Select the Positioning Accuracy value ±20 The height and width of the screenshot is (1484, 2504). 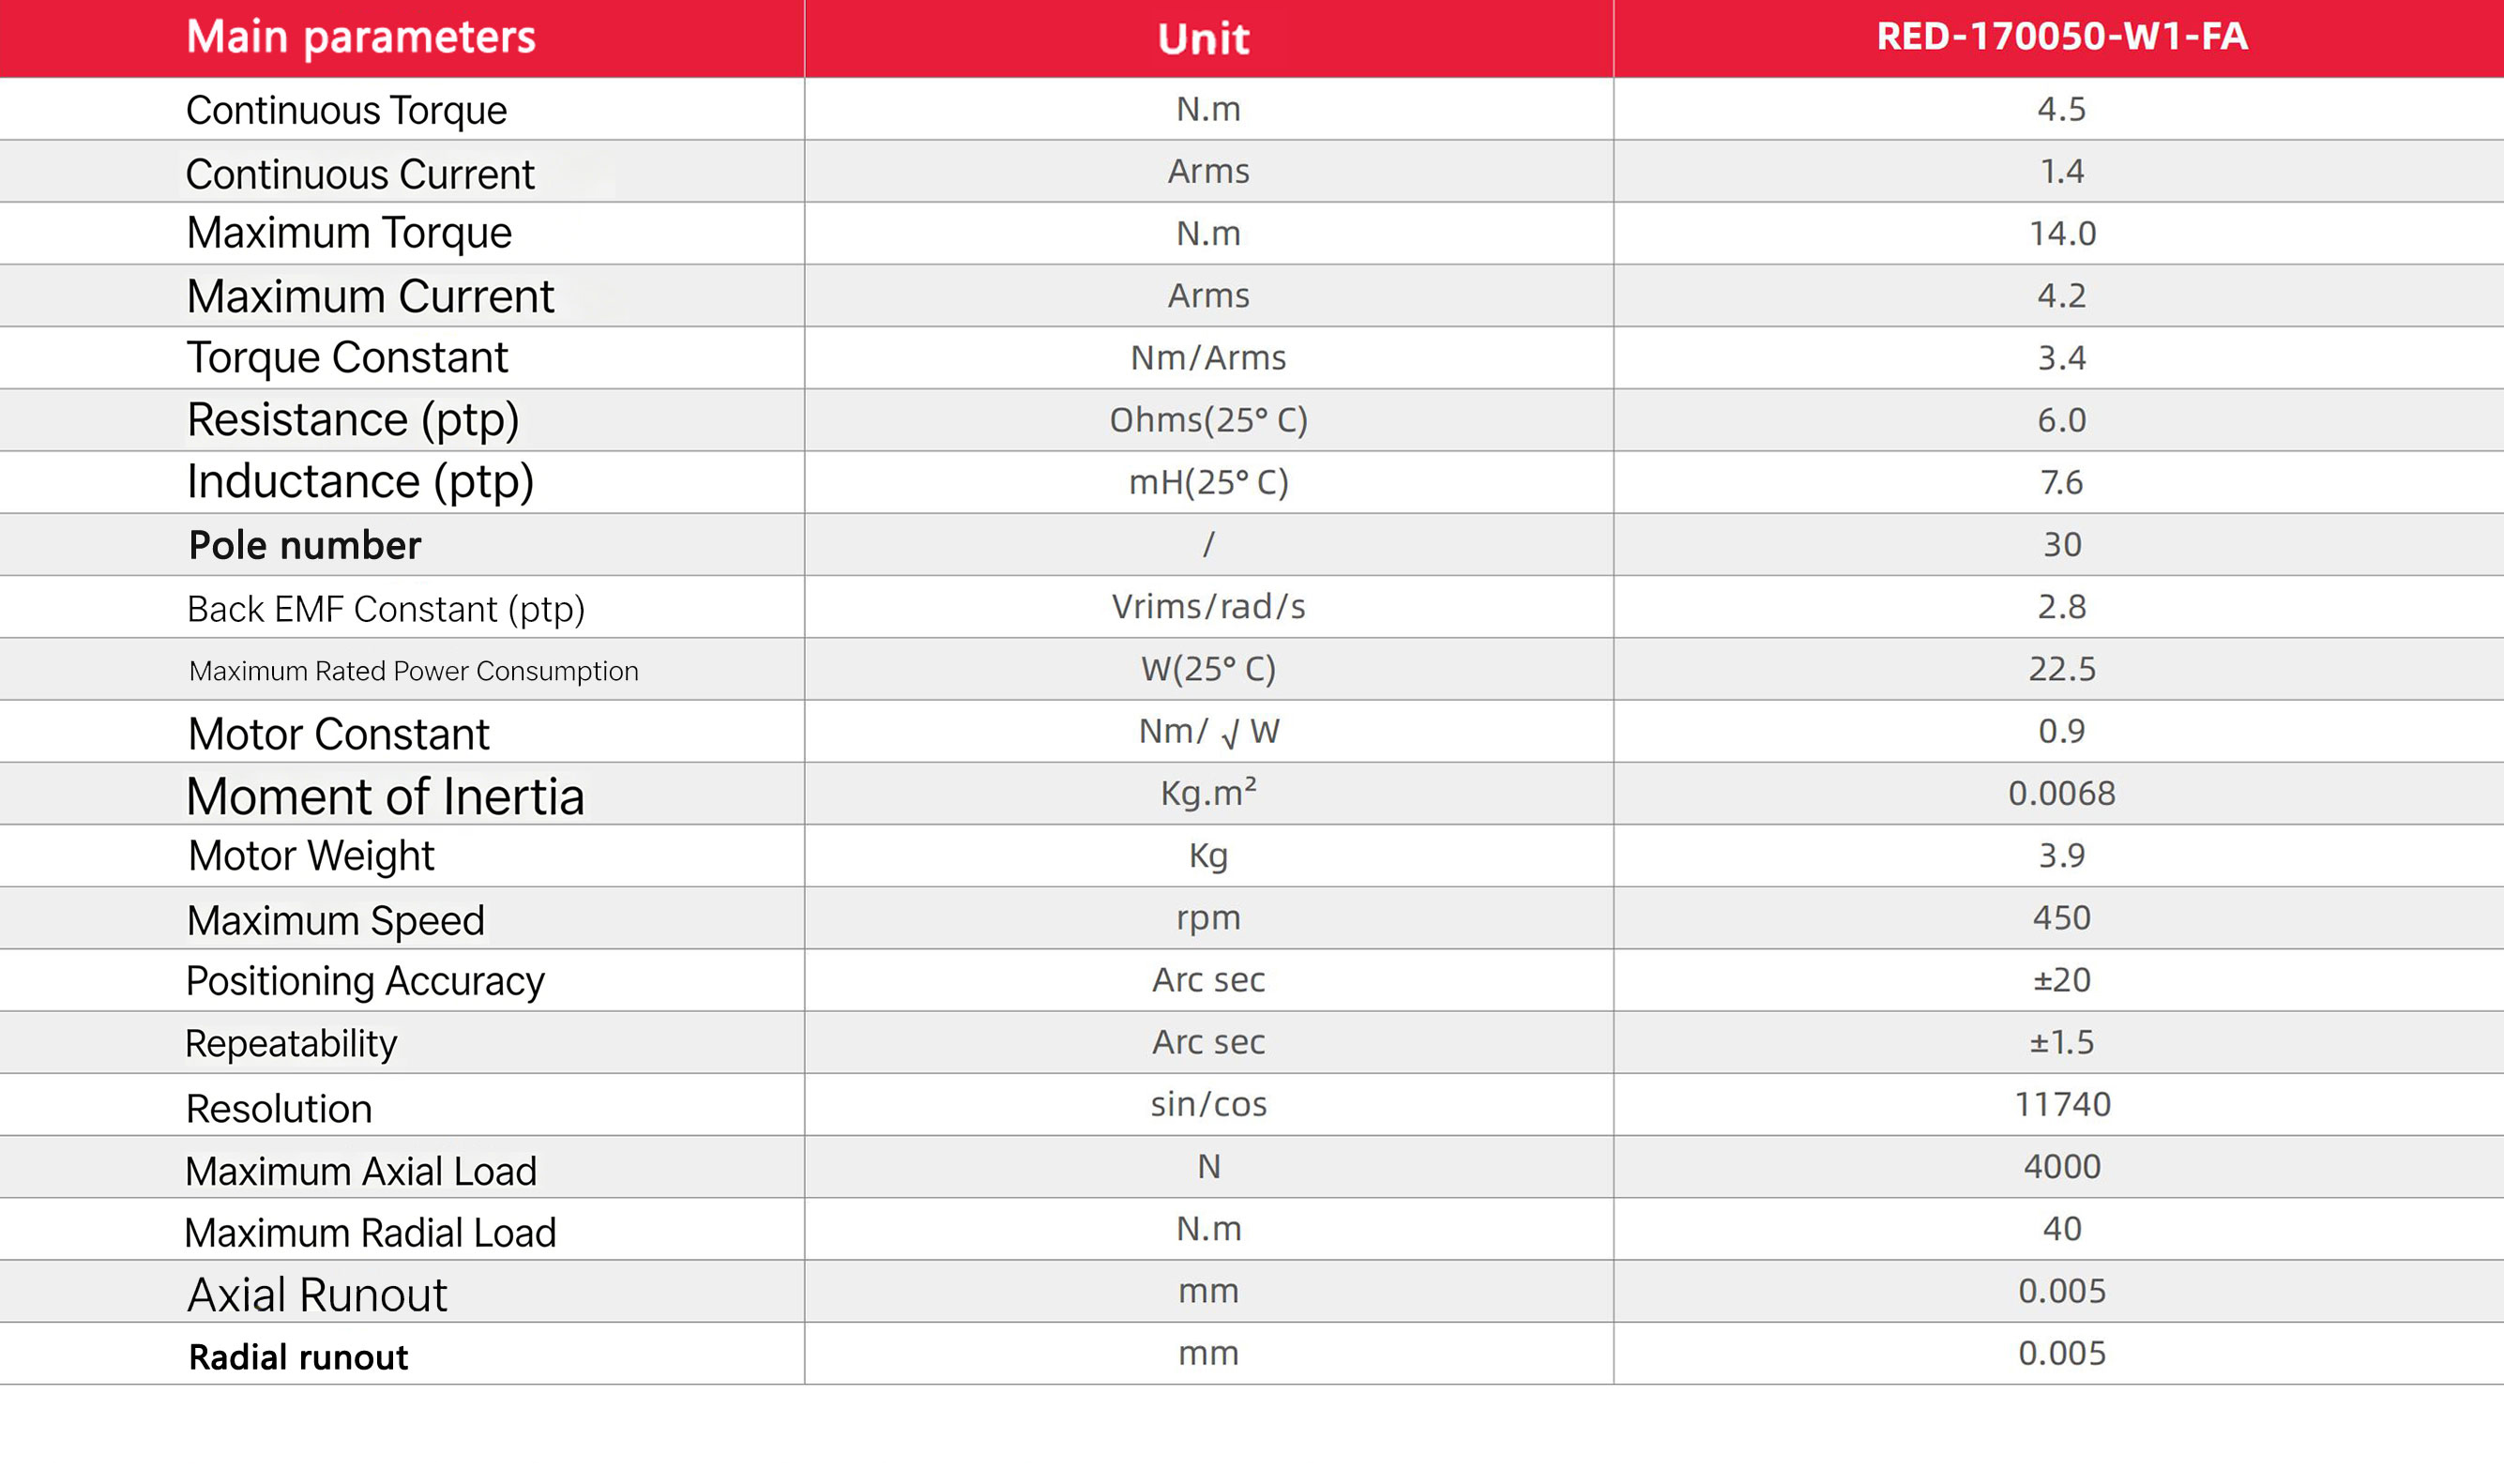point(2061,980)
